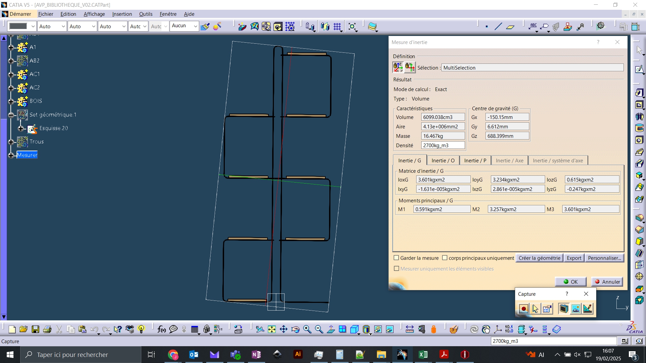Click the Fit All In view icon

[272, 329]
